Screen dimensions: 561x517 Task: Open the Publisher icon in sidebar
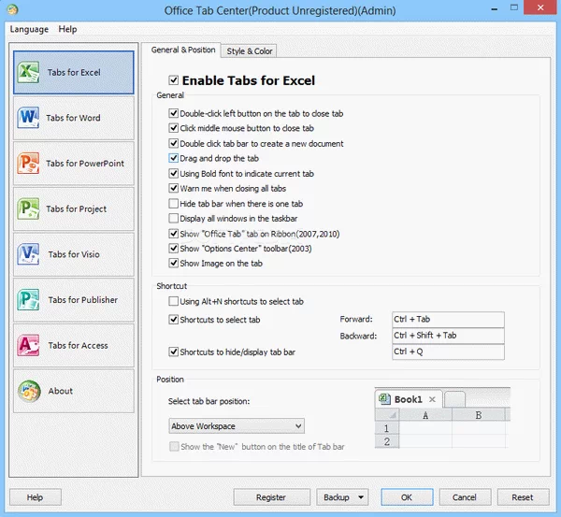click(x=29, y=300)
